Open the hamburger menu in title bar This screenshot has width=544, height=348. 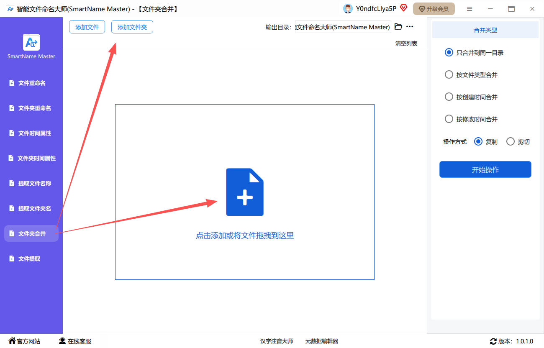tap(470, 9)
